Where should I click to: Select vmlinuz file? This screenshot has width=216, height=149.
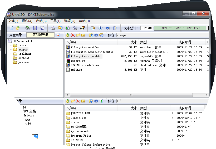pyautogui.click(x=76, y=70)
